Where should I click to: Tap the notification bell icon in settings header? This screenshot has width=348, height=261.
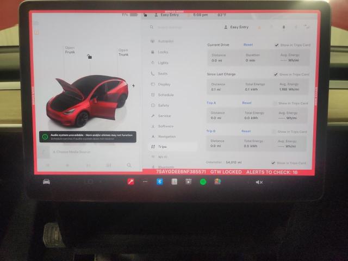pos(284,27)
